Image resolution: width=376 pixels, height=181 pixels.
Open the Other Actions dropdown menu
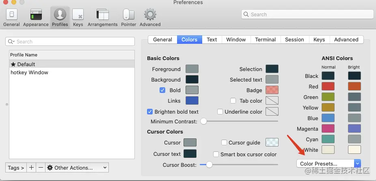[x=77, y=168]
